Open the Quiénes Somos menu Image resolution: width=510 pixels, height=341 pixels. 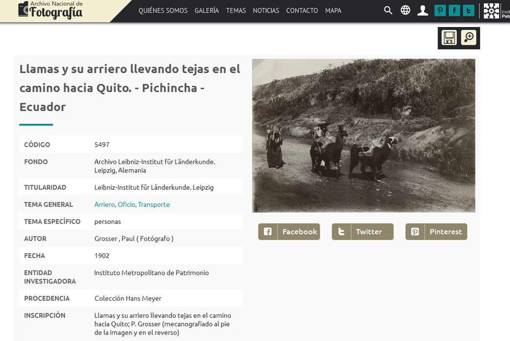click(x=163, y=10)
